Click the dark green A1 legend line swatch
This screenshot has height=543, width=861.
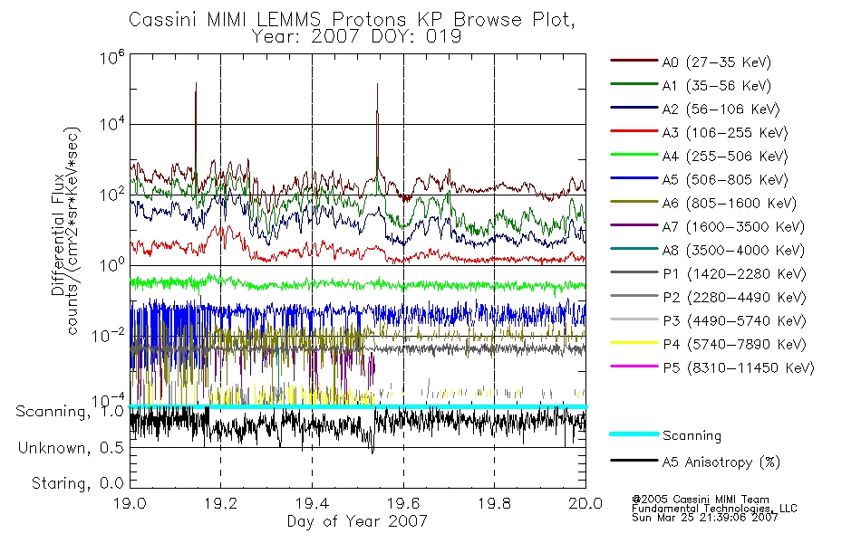(x=634, y=84)
